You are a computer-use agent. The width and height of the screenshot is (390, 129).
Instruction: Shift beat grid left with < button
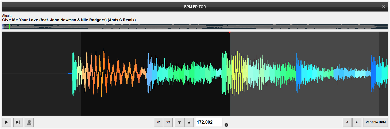point(347,122)
